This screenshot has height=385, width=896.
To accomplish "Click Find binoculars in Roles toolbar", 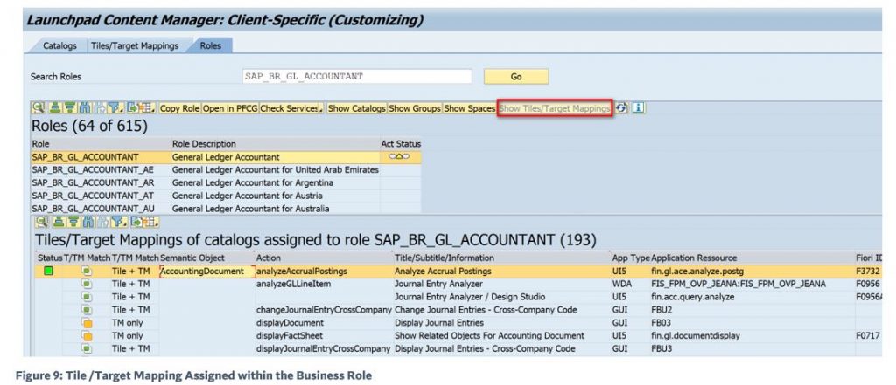I will [85, 107].
